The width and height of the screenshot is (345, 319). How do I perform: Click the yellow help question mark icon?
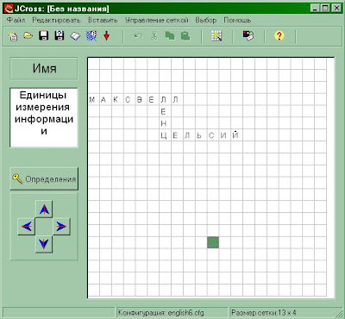[279, 36]
